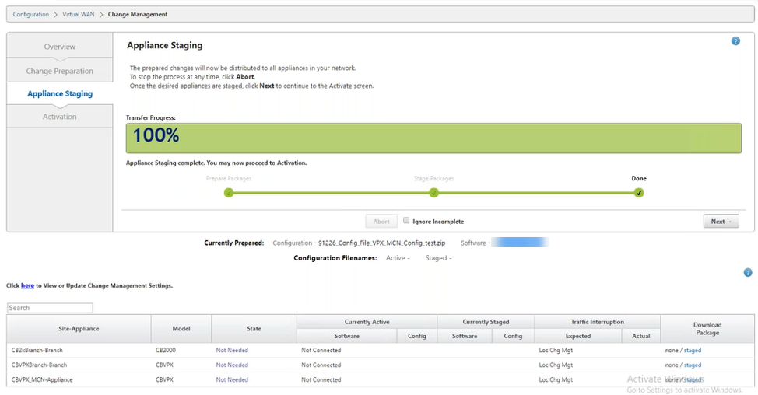Click the help icon above the appliance table
The image size is (758, 395).
click(747, 273)
